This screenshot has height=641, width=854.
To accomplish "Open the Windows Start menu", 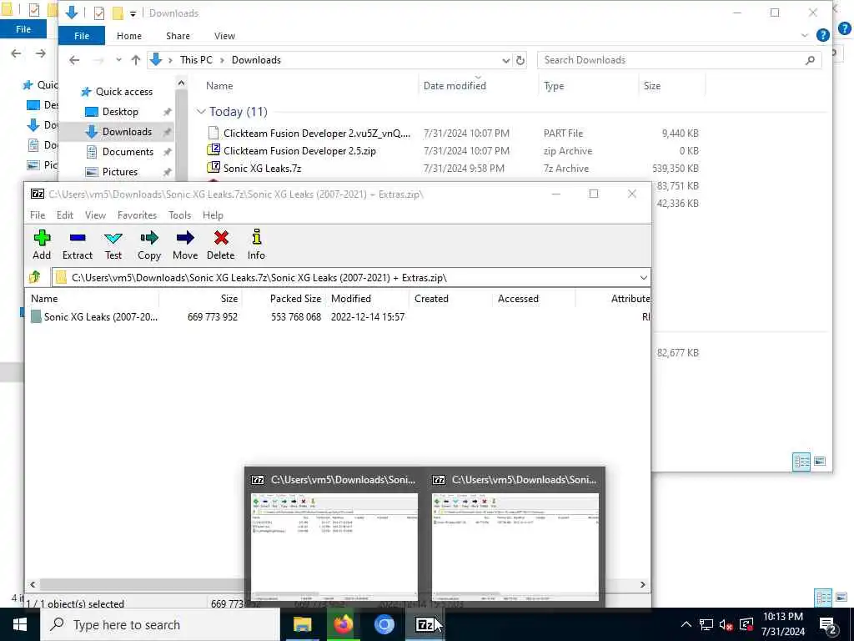I will (x=20, y=624).
